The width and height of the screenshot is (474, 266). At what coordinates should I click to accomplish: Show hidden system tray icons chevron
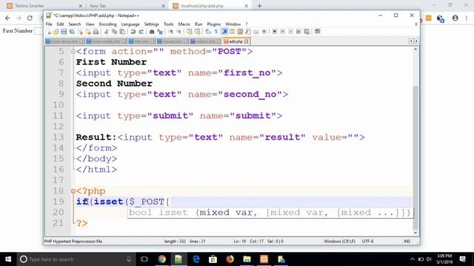pos(413,259)
